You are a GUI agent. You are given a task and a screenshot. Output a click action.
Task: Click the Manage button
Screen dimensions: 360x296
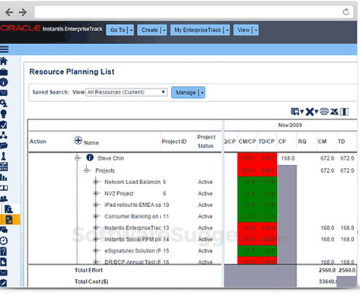point(188,93)
